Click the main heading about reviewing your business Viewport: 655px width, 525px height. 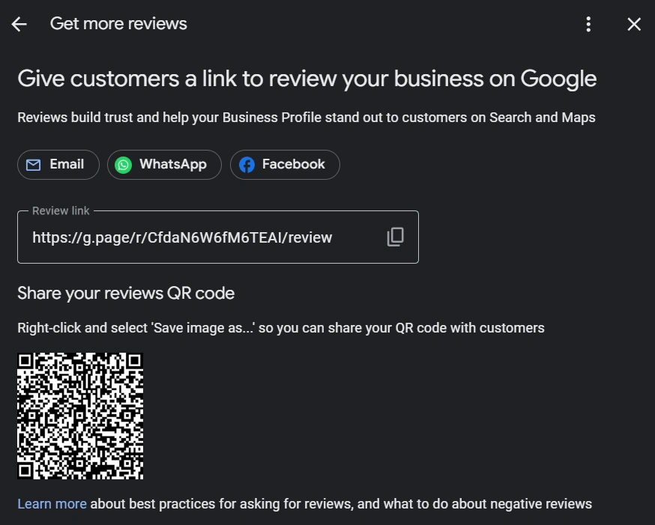307,79
